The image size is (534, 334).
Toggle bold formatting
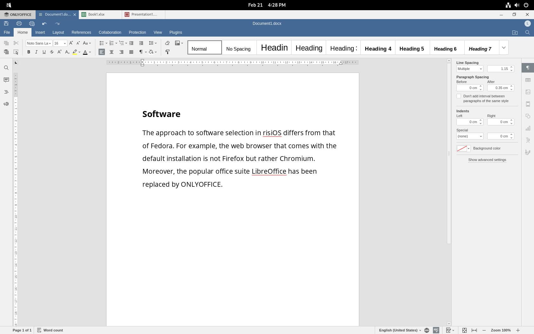pos(28,52)
